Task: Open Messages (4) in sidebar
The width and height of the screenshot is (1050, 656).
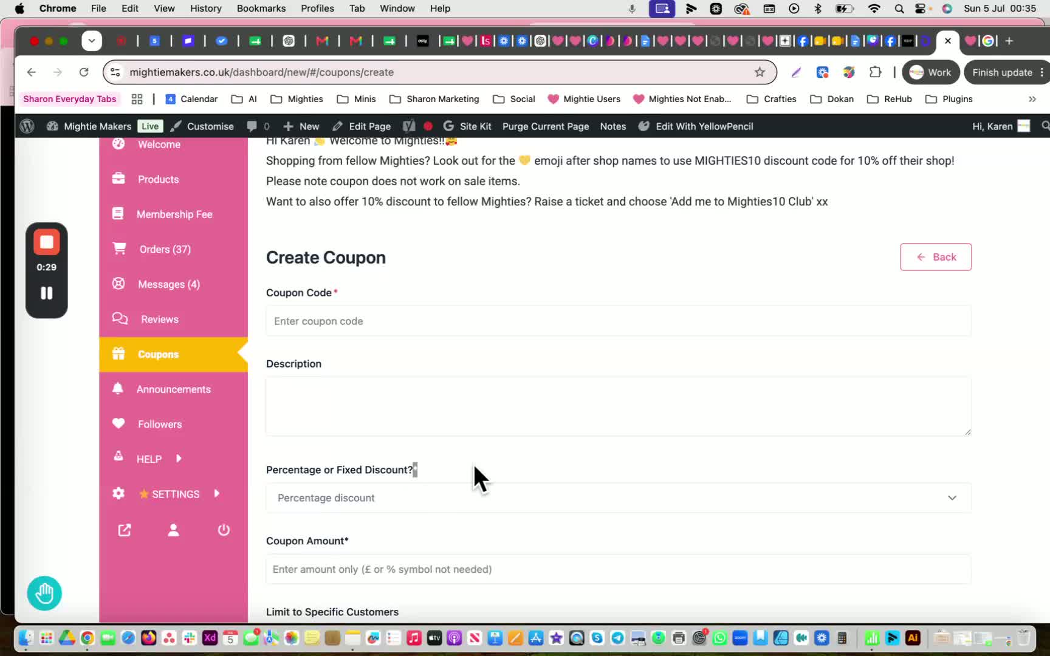Action: coord(168,284)
